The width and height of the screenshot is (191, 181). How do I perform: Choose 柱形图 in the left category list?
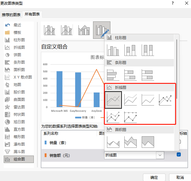pos(19,40)
